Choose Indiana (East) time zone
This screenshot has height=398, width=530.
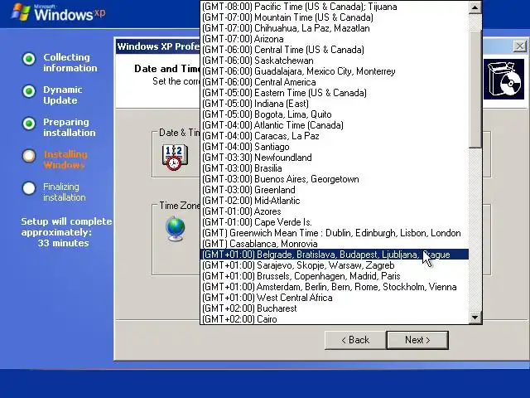[x=335, y=104]
